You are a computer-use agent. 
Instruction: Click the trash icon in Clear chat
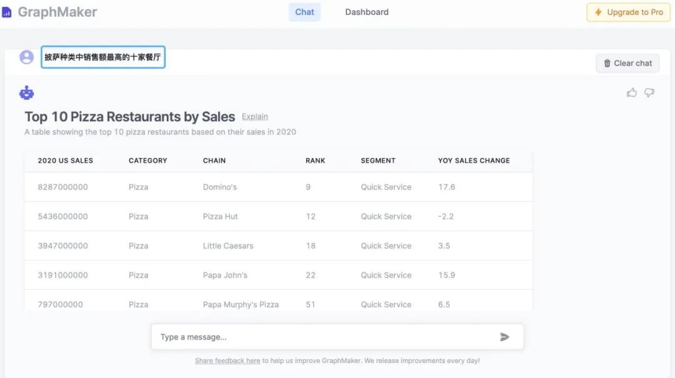click(607, 63)
